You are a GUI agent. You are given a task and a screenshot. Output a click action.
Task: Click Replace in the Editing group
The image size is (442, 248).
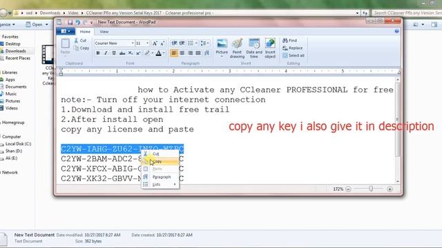tap(293, 48)
